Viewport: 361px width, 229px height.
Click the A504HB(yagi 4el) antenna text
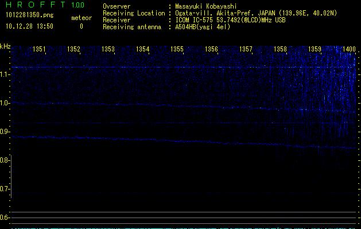coord(203,27)
